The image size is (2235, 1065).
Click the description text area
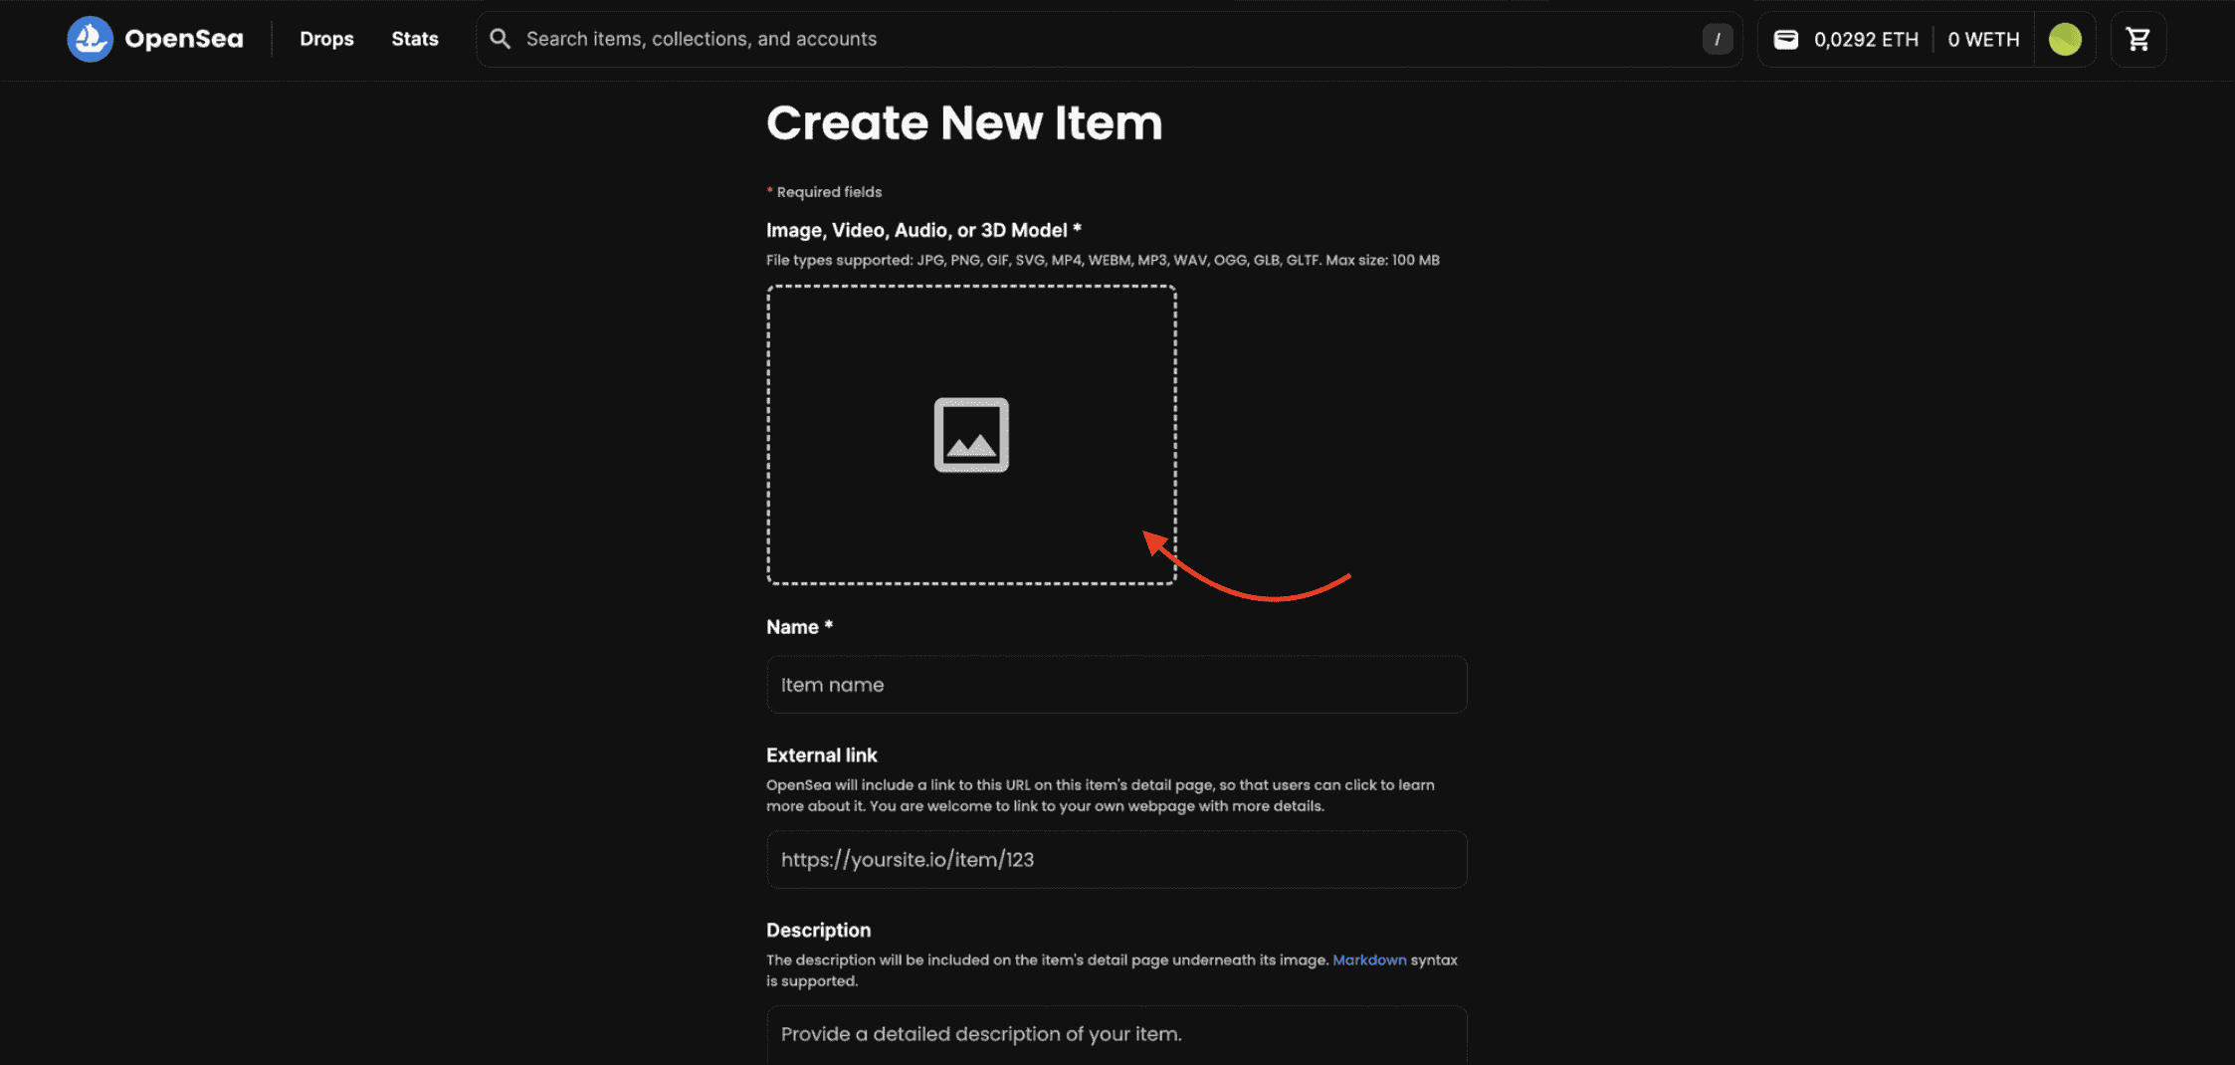pos(1117,1035)
